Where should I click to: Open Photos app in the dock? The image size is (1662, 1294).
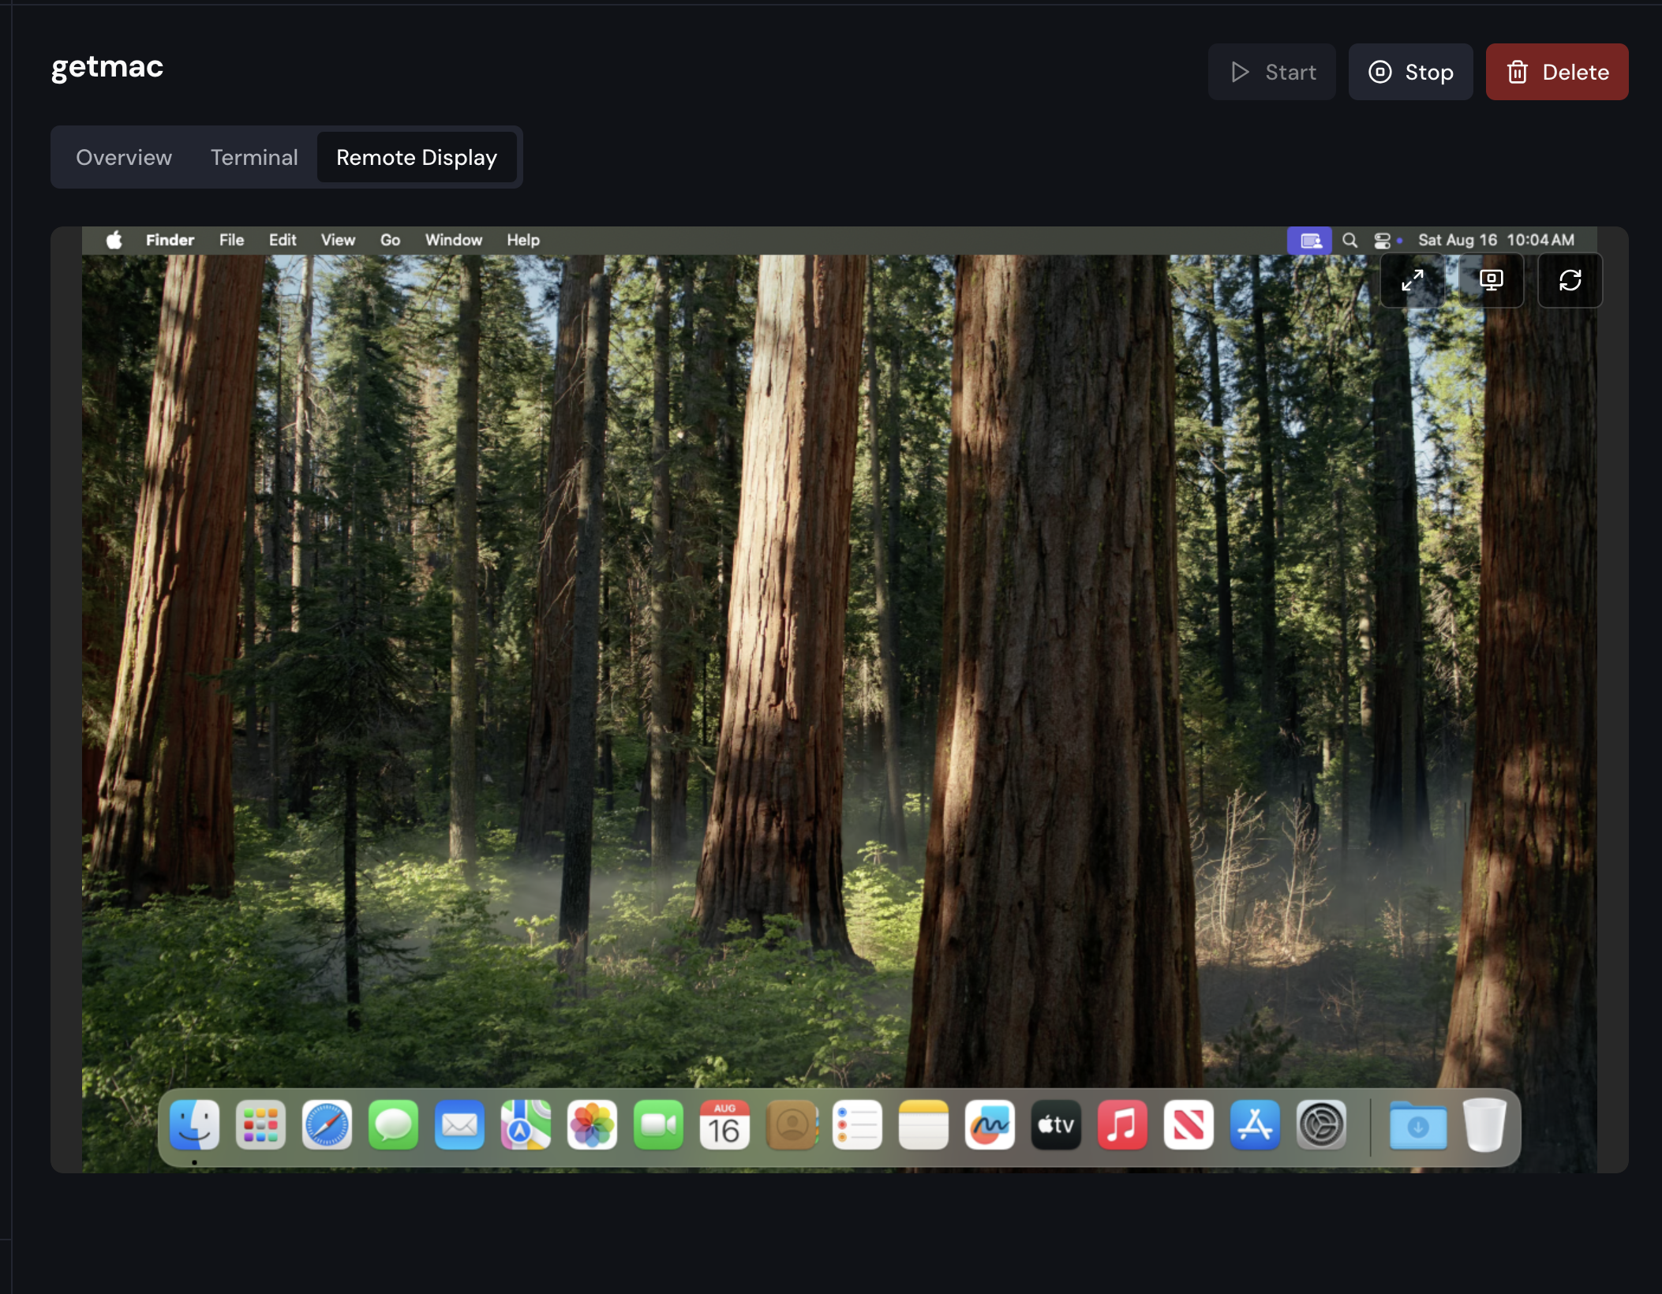592,1125
